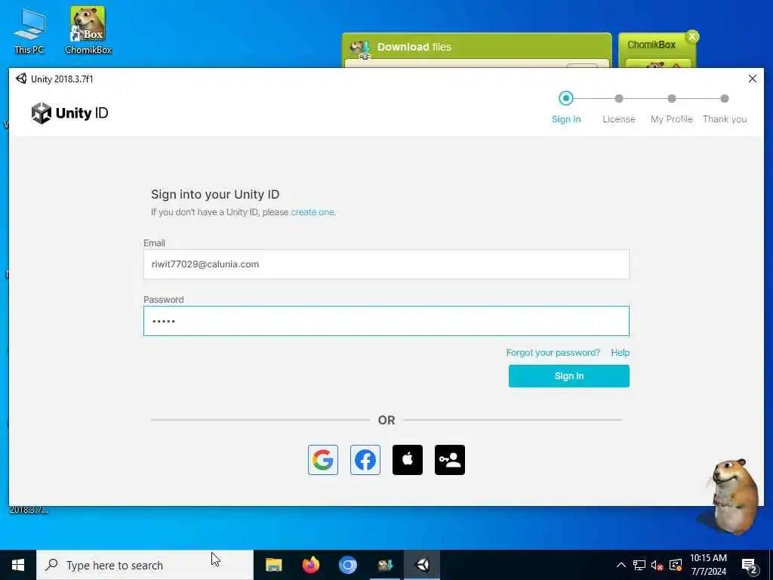Click Download files hamster icon

(360, 48)
